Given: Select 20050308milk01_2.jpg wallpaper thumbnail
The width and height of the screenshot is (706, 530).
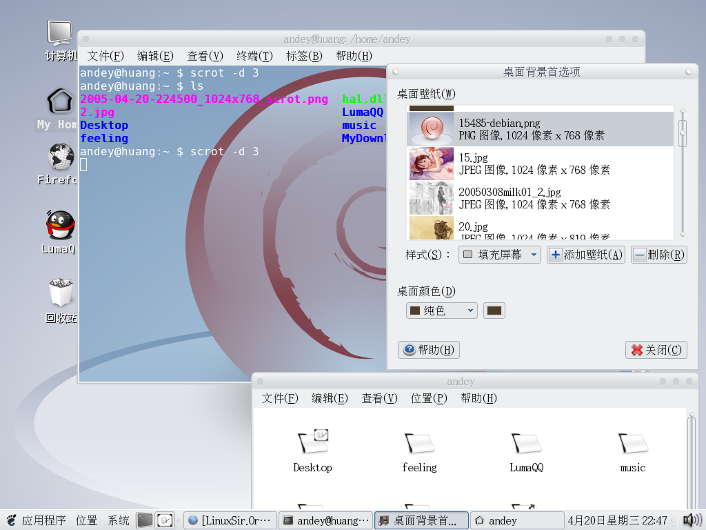Looking at the screenshot, I should point(431,198).
